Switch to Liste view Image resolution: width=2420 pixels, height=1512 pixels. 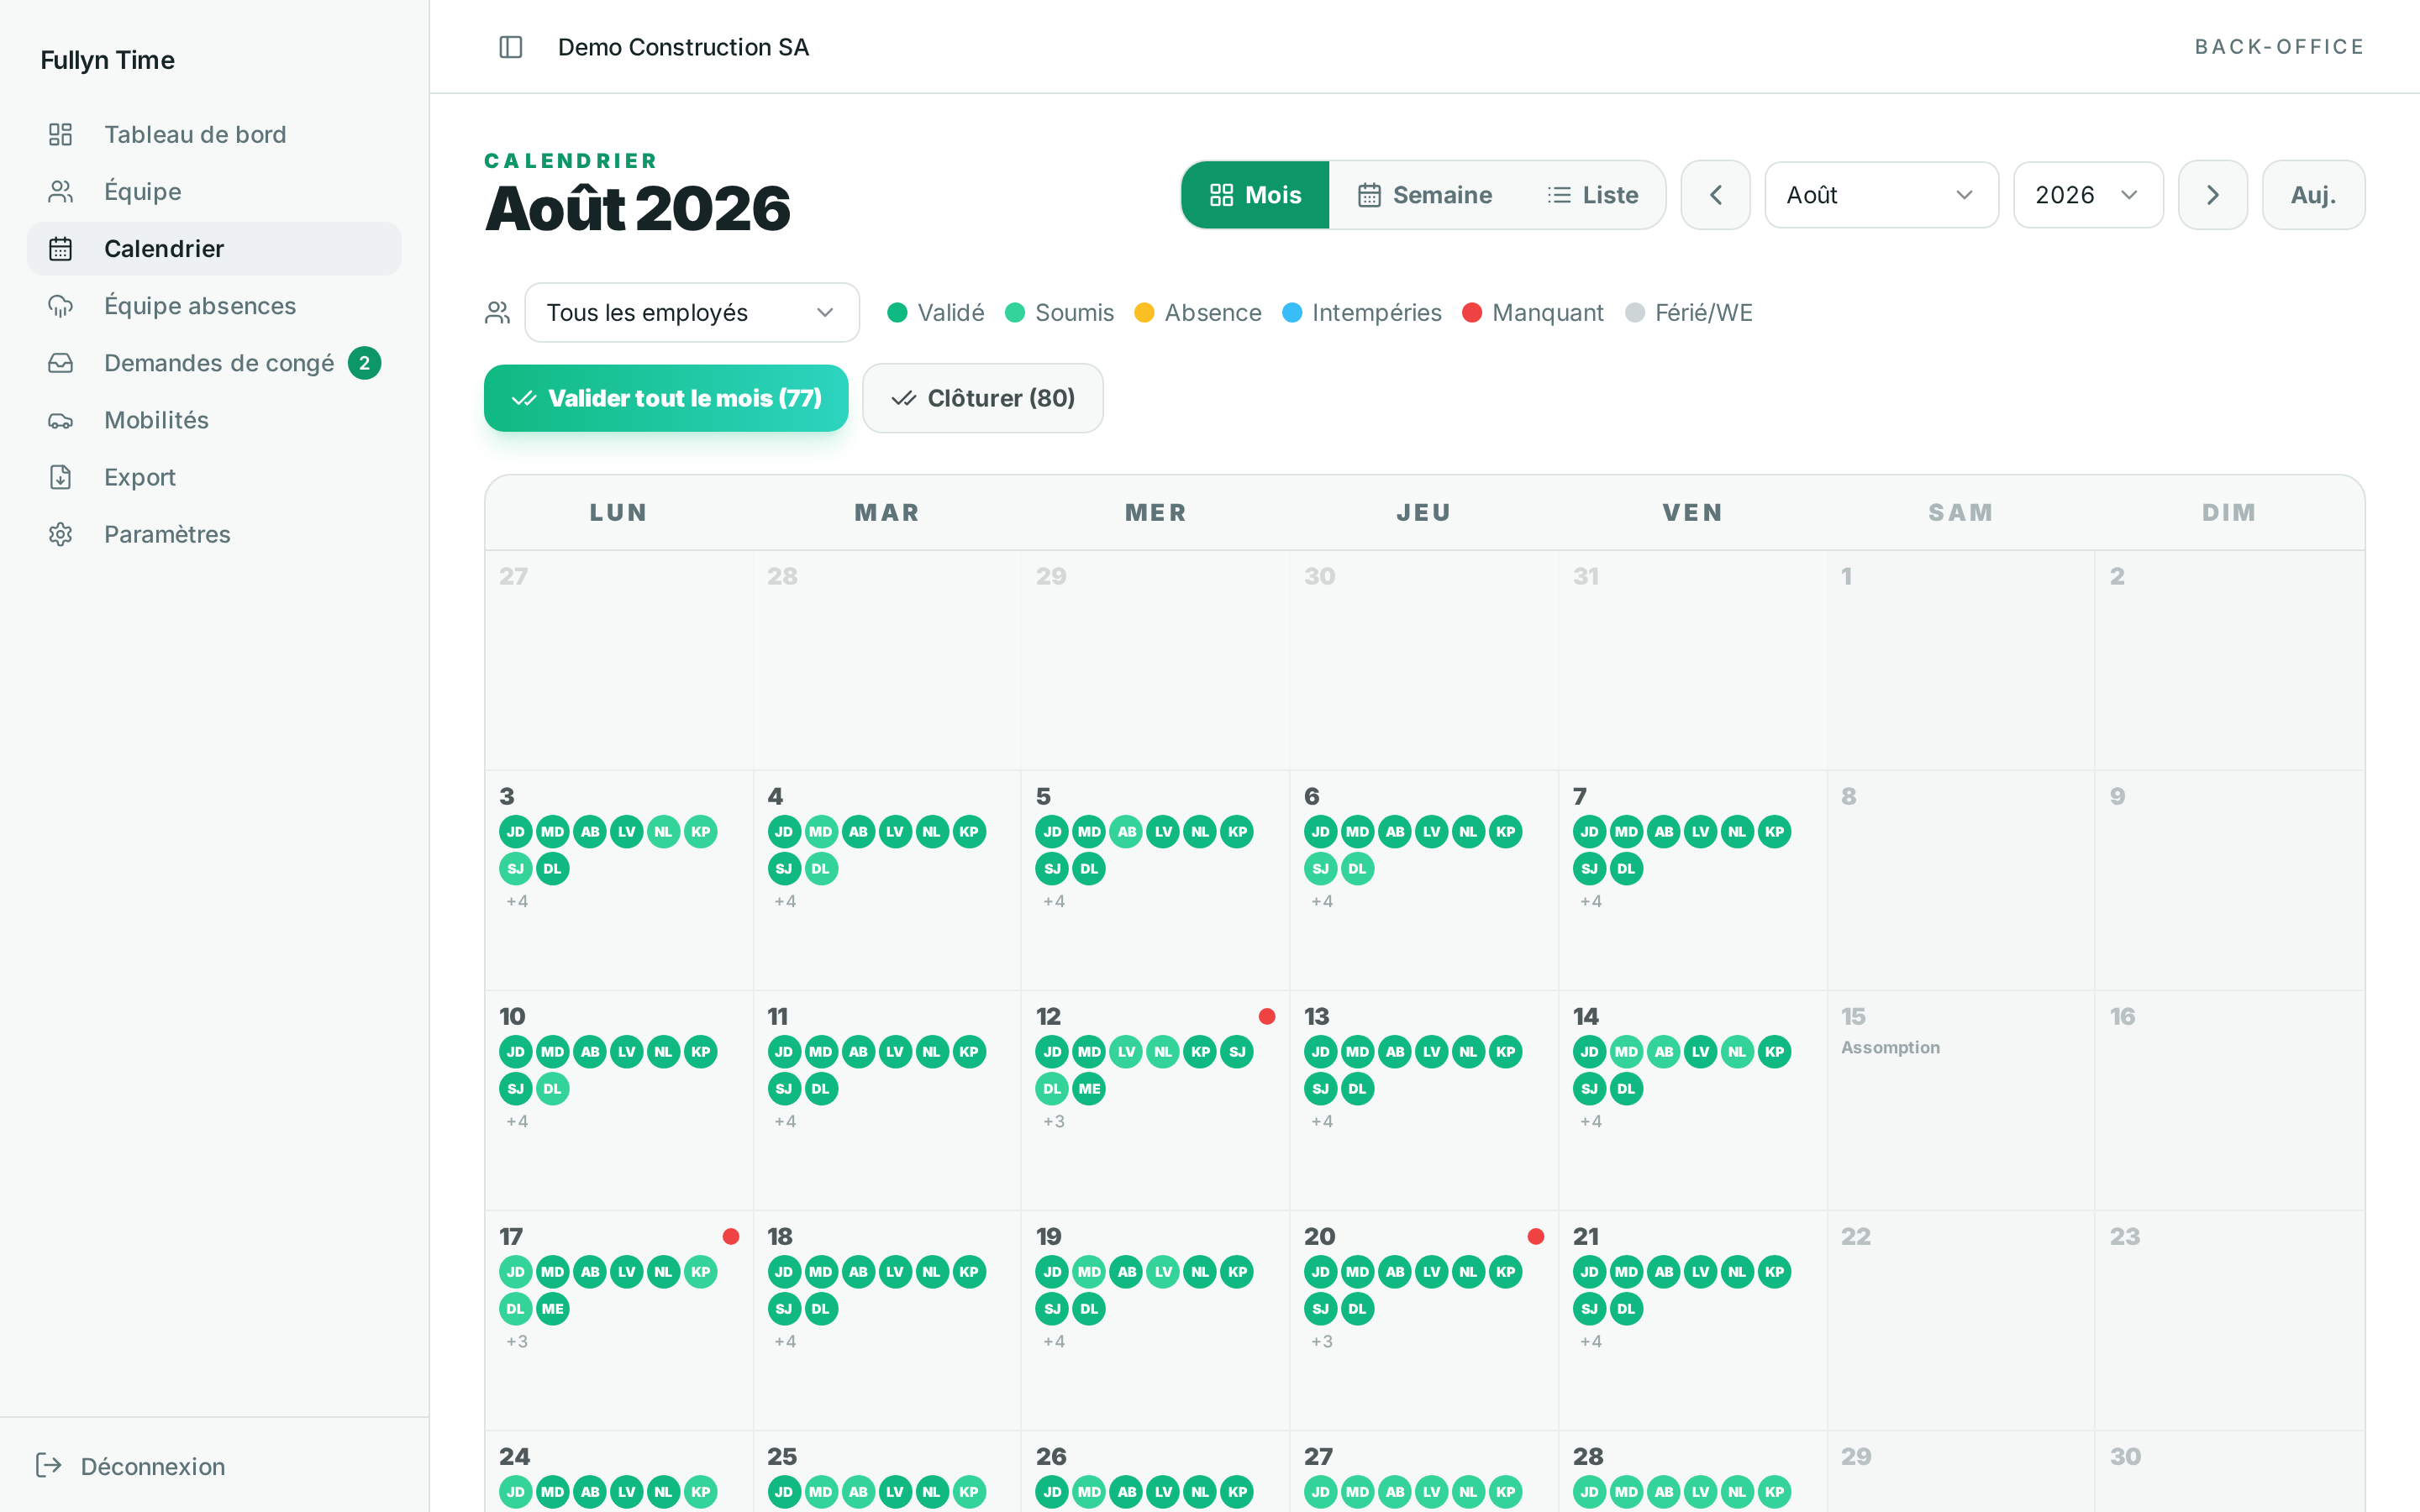pyautogui.click(x=1592, y=195)
